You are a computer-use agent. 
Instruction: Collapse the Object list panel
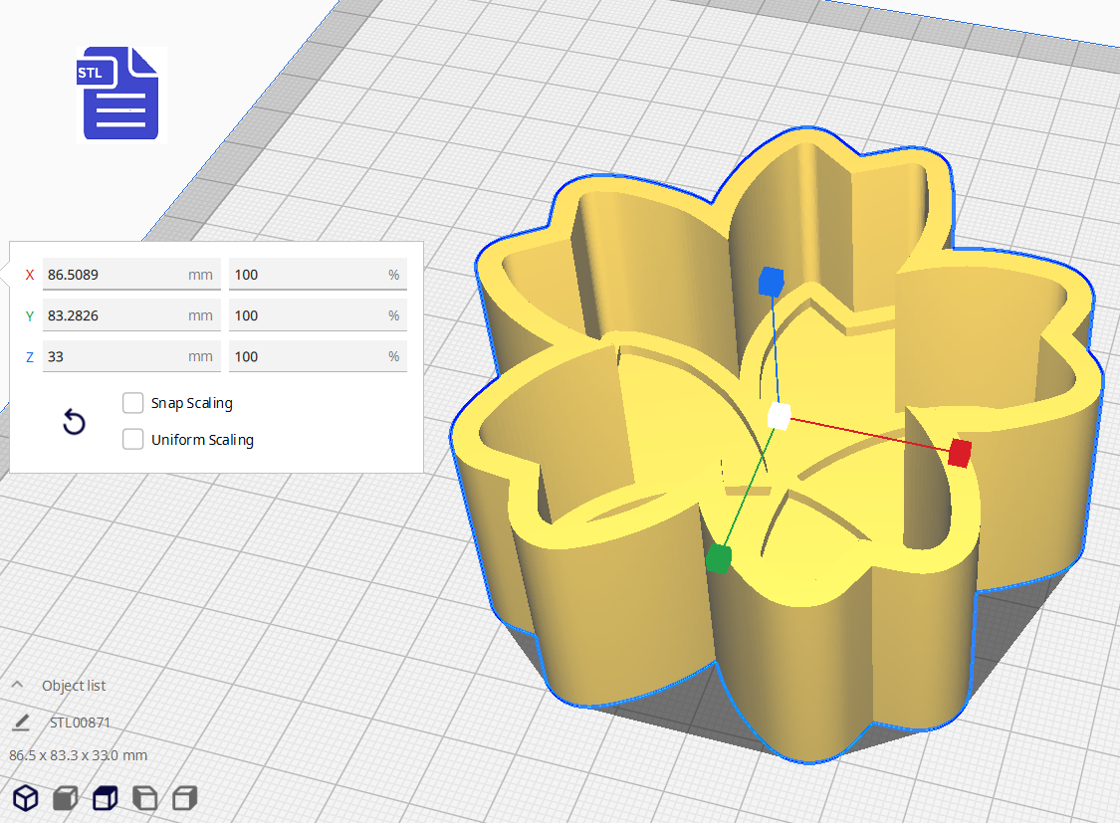tap(18, 685)
